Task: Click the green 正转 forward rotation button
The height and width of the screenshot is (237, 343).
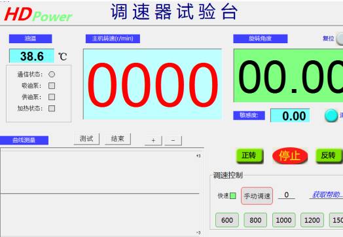Action: [250, 156]
